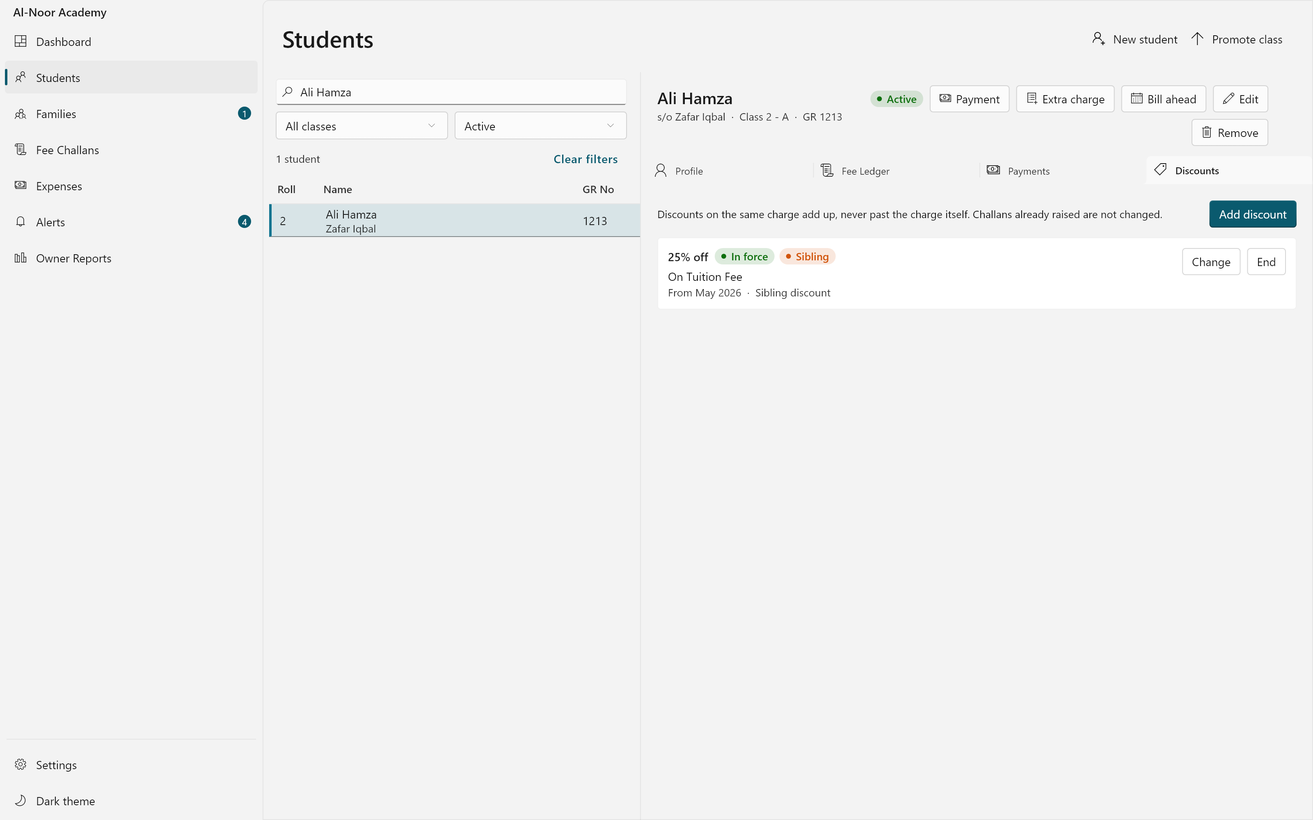
Task: Click the Remove trash icon
Action: [x=1207, y=132]
